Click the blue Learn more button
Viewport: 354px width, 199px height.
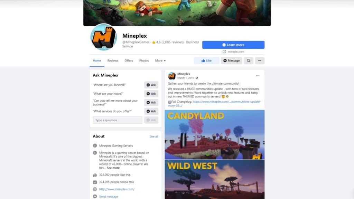click(x=233, y=45)
